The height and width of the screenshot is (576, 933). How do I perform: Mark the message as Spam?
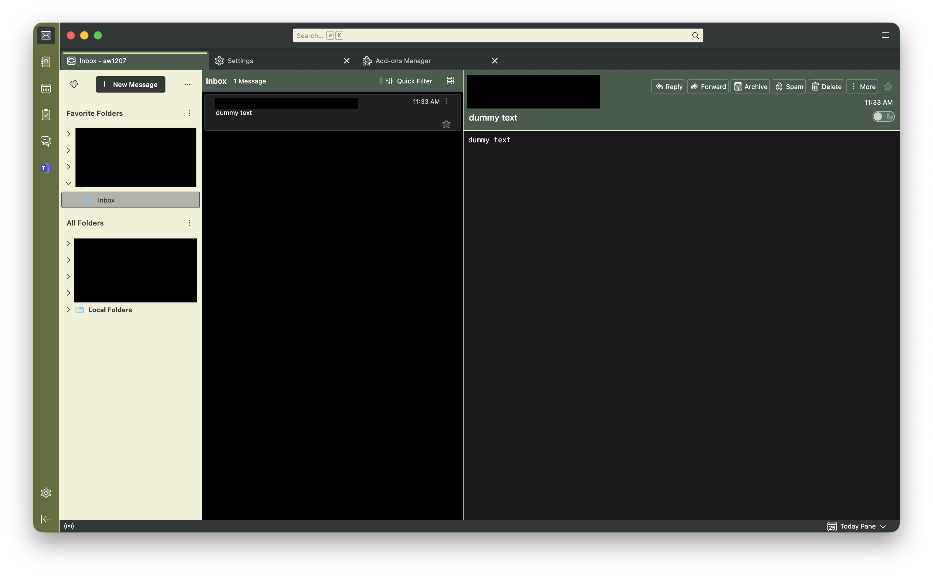(789, 86)
